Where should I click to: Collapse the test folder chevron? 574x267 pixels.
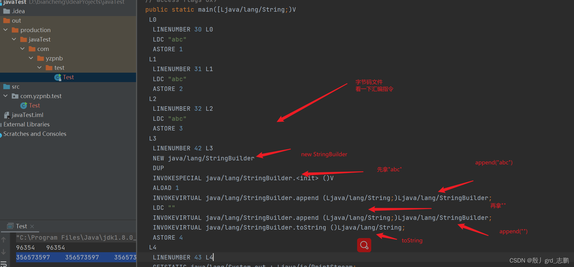(39, 68)
